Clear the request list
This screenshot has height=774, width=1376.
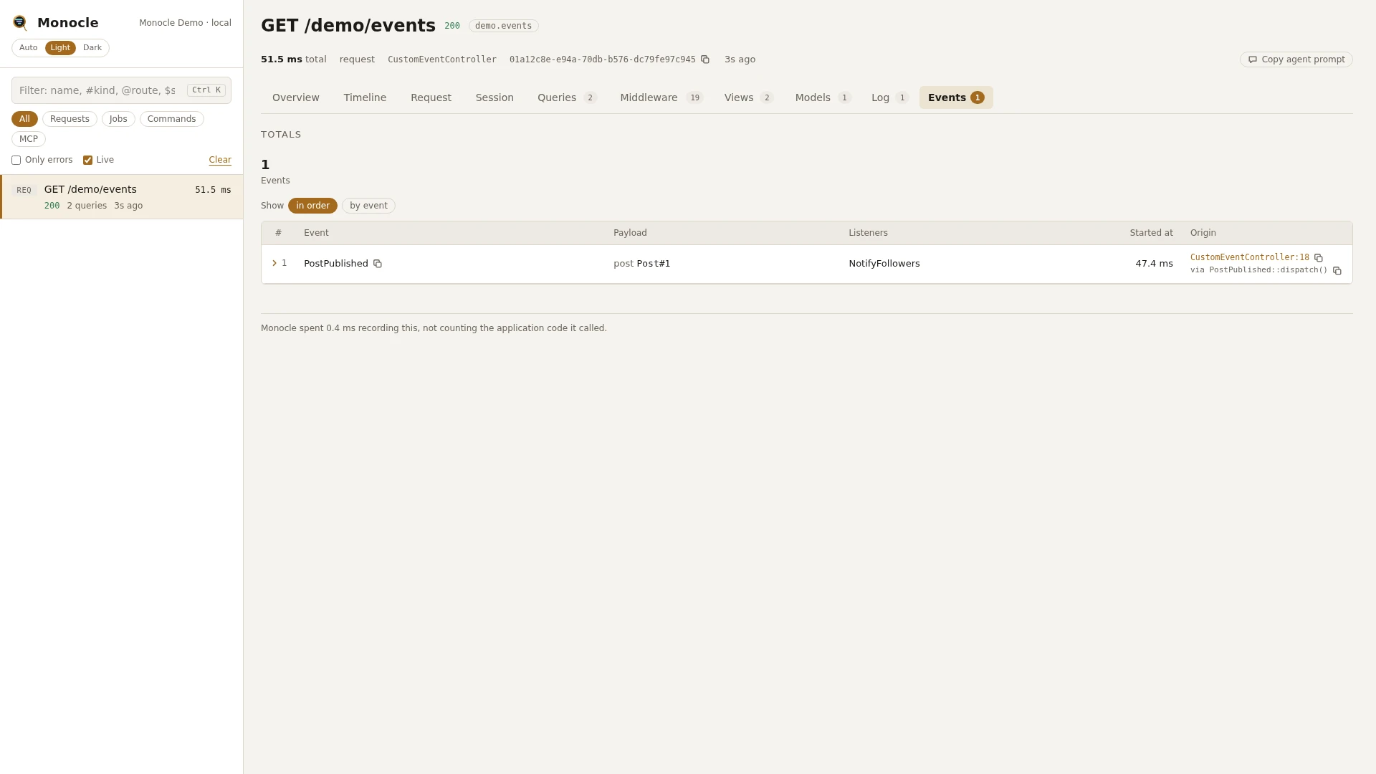(x=220, y=161)
